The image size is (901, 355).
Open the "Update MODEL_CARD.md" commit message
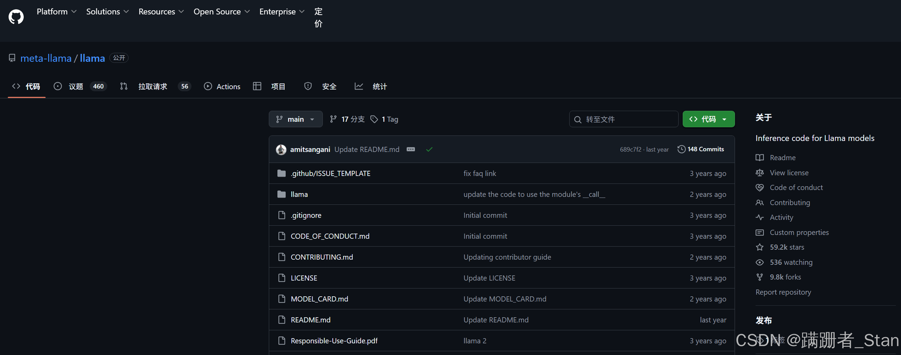point(504,299)
